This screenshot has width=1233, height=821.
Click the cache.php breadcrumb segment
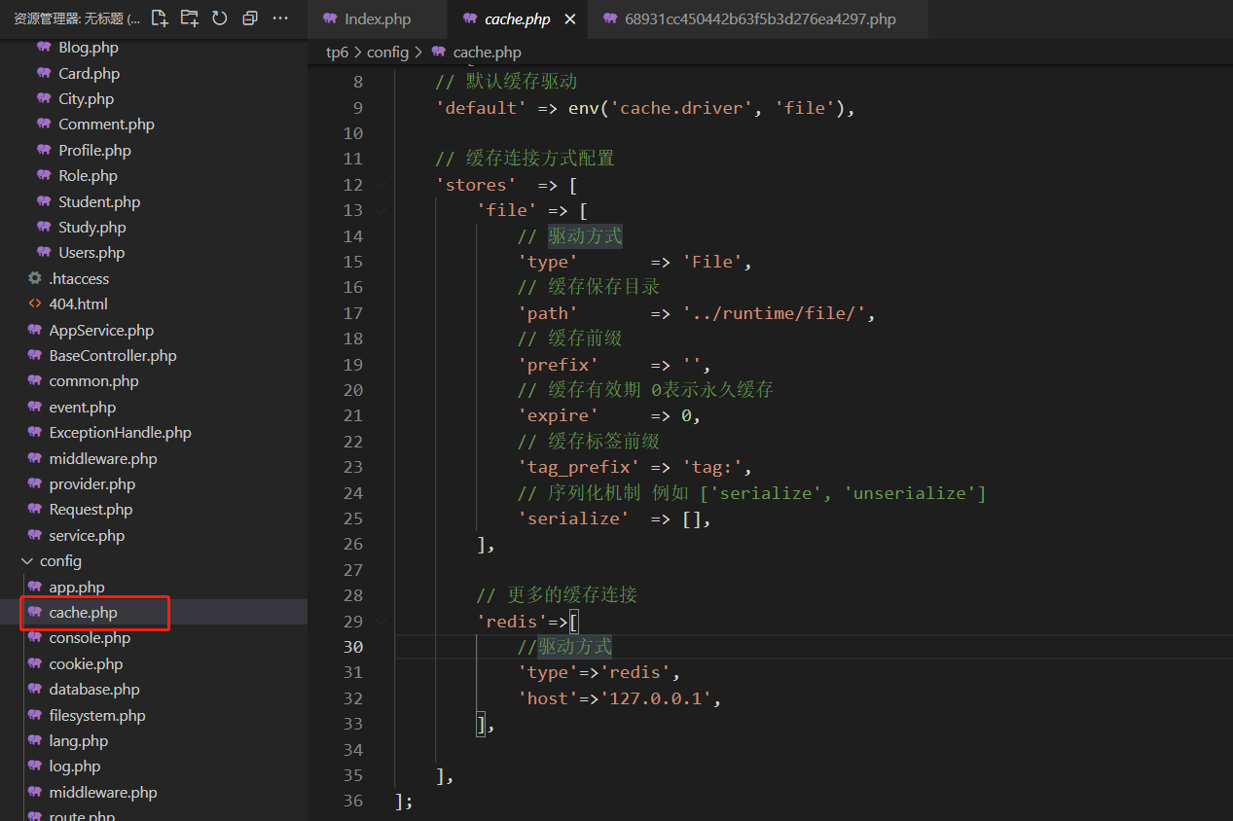click(x=487, y=53)
